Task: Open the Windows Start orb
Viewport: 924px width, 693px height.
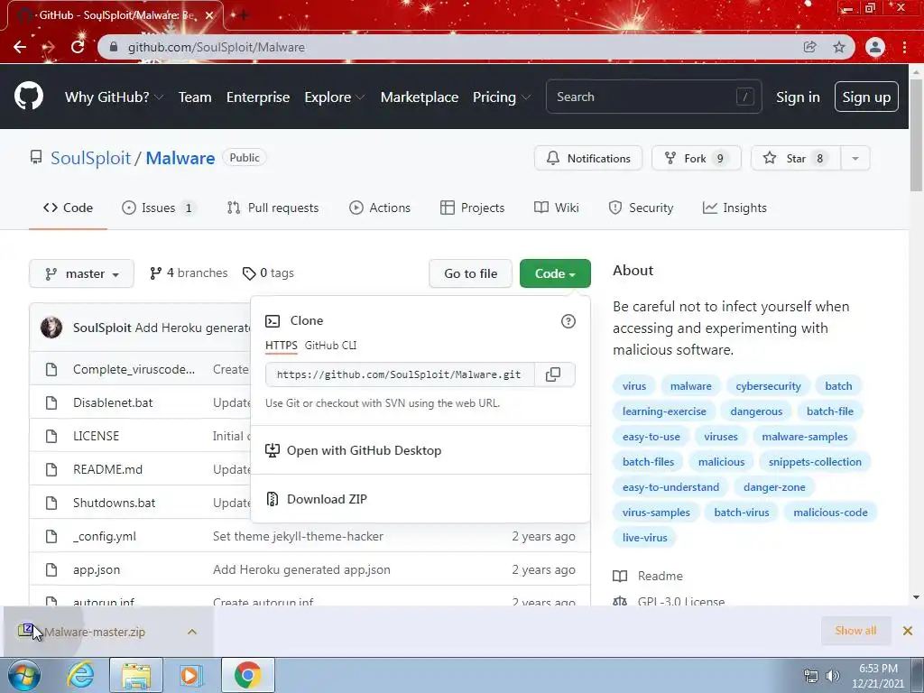Action: pos(24,676)
